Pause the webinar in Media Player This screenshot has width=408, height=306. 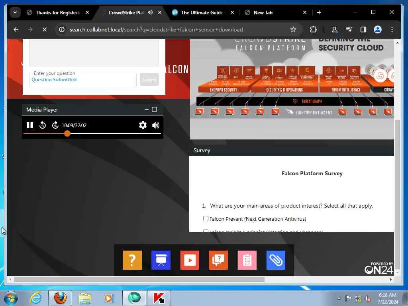[x=29, y=125]
